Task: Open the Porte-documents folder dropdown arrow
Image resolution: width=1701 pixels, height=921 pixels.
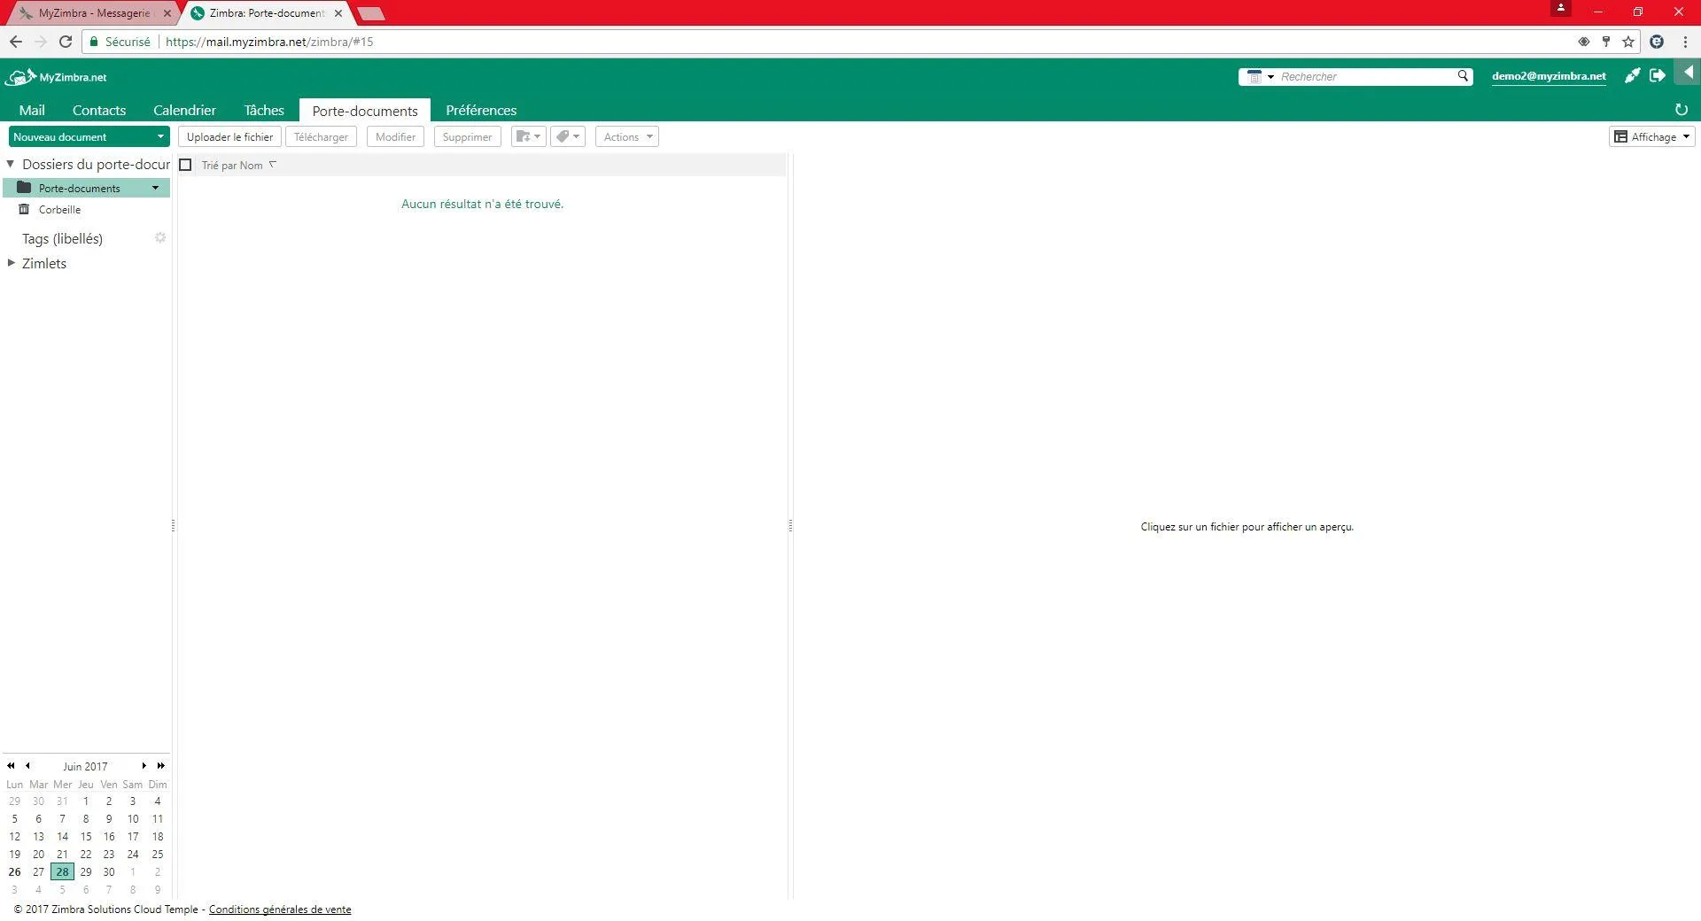Action: (x=155, y=188)
